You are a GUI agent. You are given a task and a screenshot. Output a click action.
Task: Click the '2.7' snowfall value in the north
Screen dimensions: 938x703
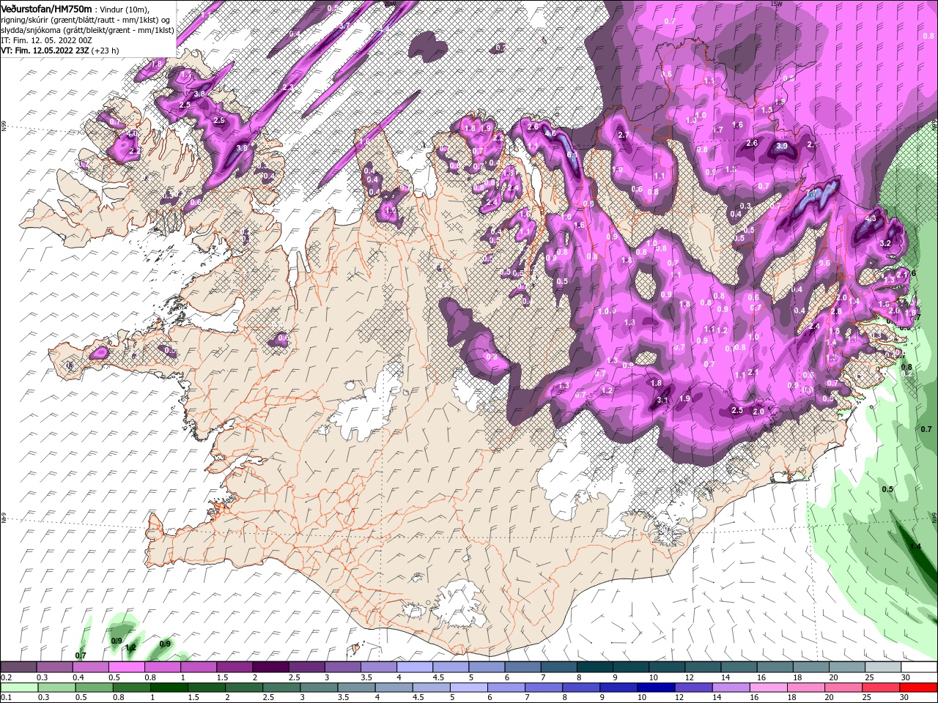(624, 135)
